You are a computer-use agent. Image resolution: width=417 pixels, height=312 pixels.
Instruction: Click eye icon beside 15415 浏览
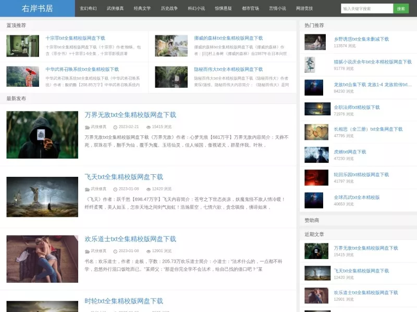point(149,127)
